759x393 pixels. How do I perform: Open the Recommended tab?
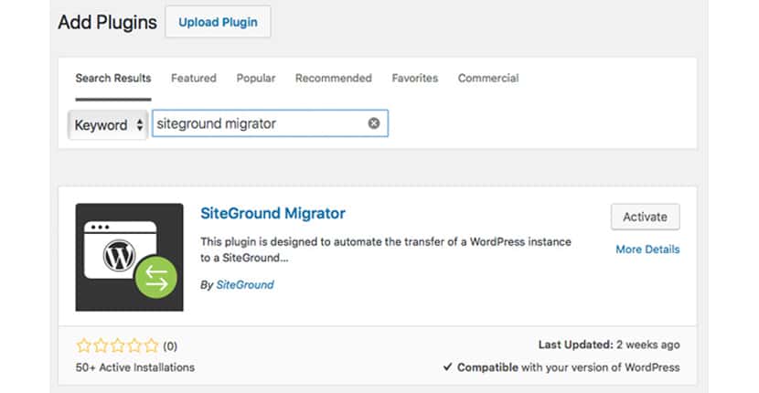point(334,78)
